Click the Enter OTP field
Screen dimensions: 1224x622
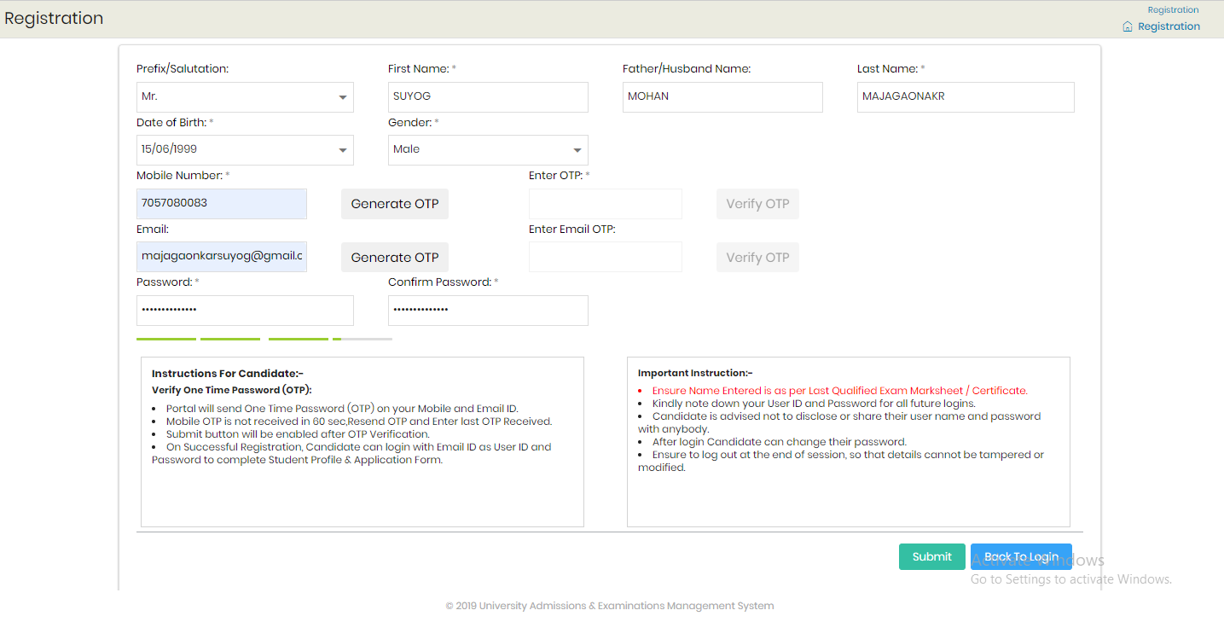pyautogui.click(x=606, y=204)
